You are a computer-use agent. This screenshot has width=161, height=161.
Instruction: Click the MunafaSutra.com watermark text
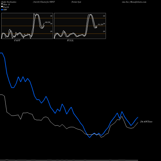point(138,2)
